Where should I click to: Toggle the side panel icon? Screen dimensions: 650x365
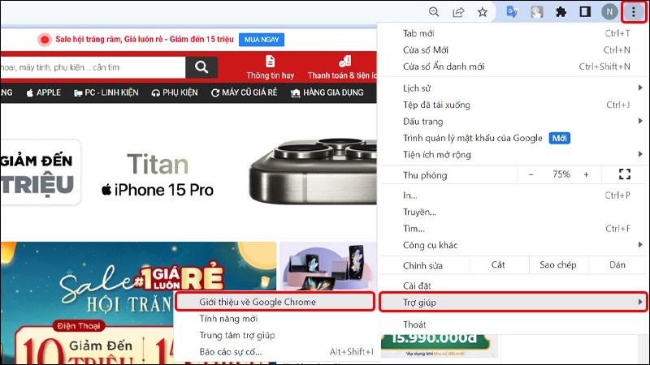585,12
